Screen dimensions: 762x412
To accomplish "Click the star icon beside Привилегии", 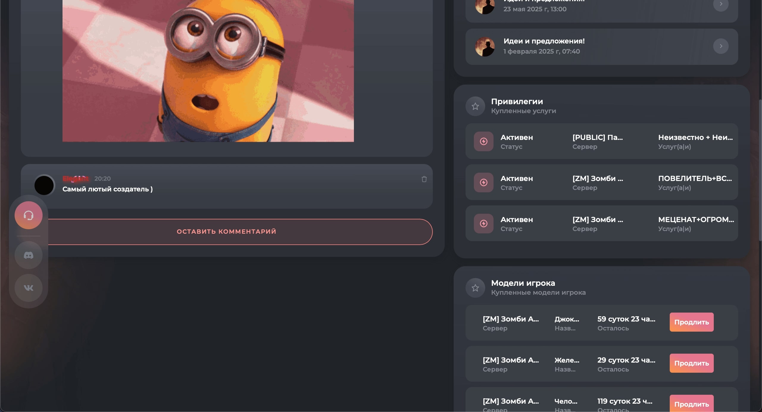I will pyautogui.click(x=475, y=106).
